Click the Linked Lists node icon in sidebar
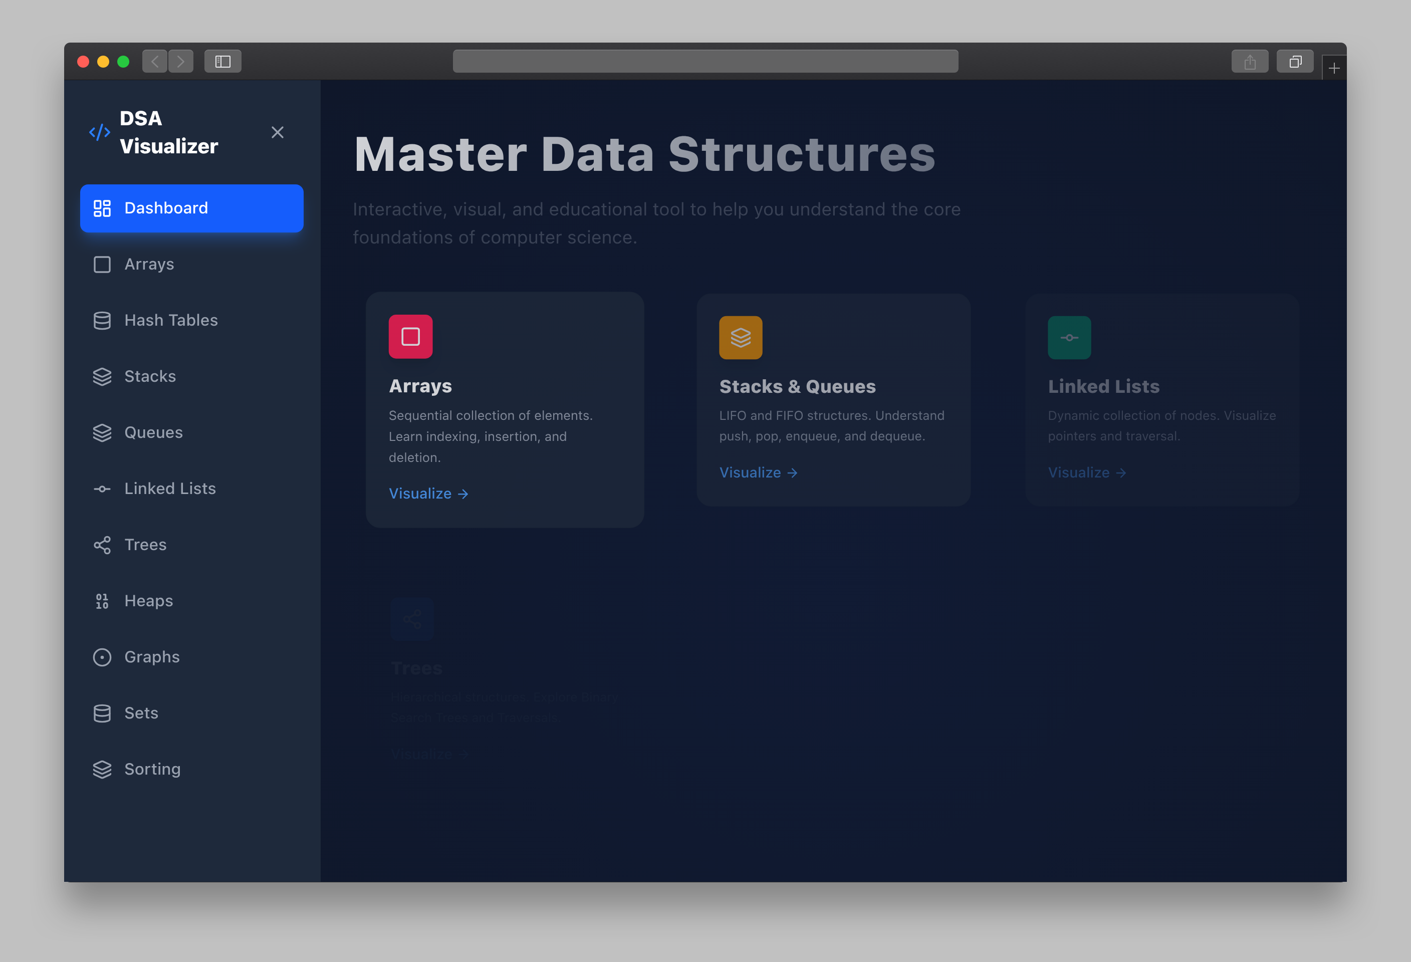Image resolution: width=1411 pixels, height=962 pixels. pyautogui.click(x=102, y=489)
